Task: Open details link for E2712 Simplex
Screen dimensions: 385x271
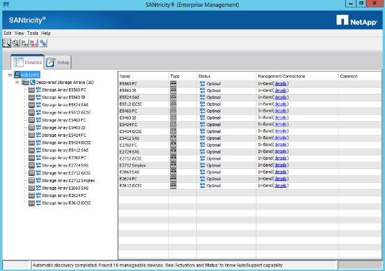Action: pyautogui.click(x=281, y=165)
